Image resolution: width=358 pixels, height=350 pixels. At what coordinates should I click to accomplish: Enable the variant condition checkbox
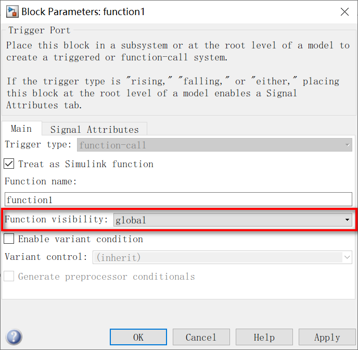click(x=9, y=239)
